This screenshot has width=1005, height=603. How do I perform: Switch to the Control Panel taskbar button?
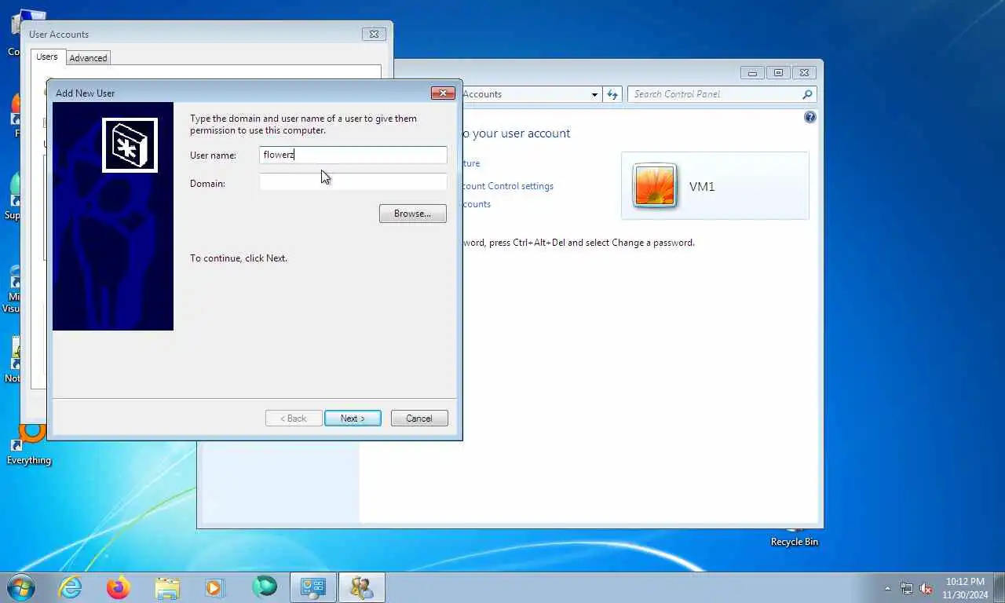313,587
